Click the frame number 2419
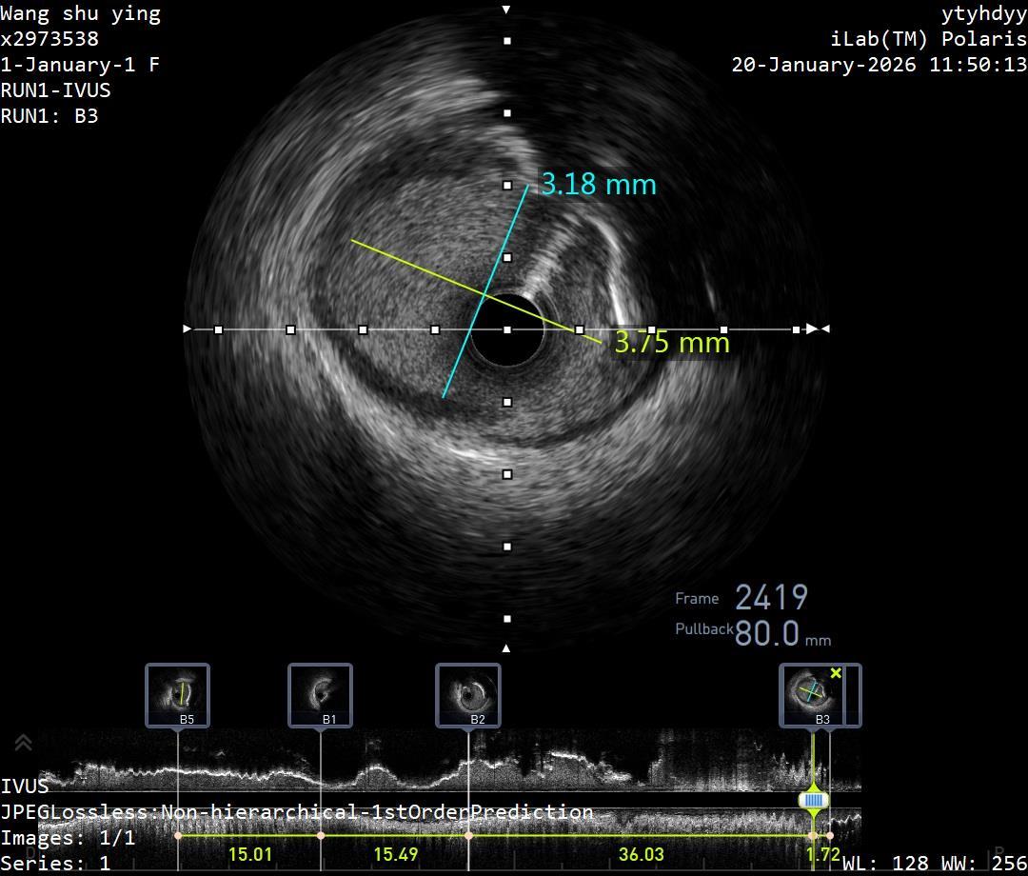 (771, 598)
